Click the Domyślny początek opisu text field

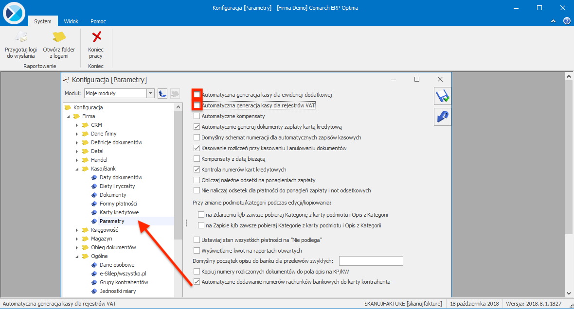coord(371,261)
